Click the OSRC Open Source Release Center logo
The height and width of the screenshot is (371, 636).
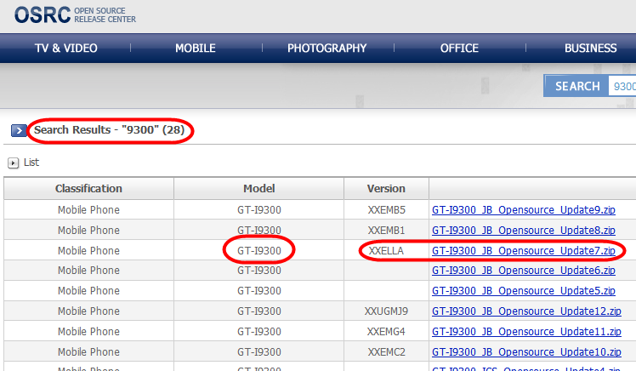click(x=75, y=15)
